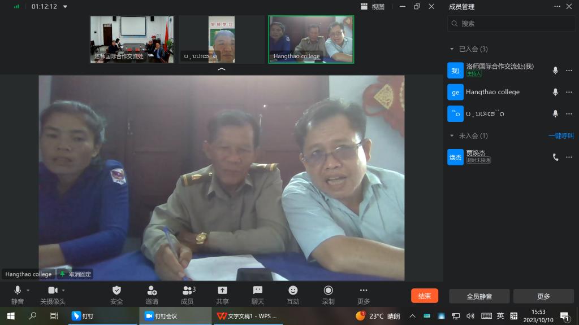Collapse the 未入会 (1) member group
The image size is (579, 325).
click(452, 136)
